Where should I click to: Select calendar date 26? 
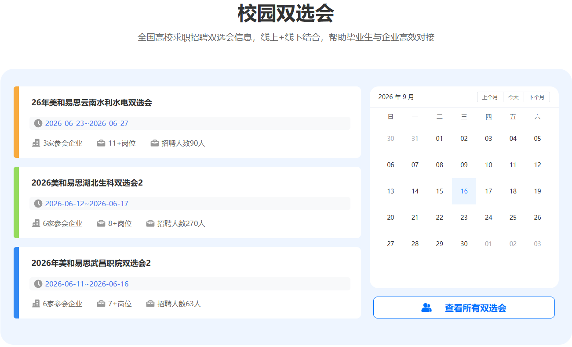point(537,218)
